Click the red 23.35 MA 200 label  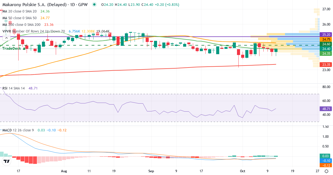click(x=326, y=64)
